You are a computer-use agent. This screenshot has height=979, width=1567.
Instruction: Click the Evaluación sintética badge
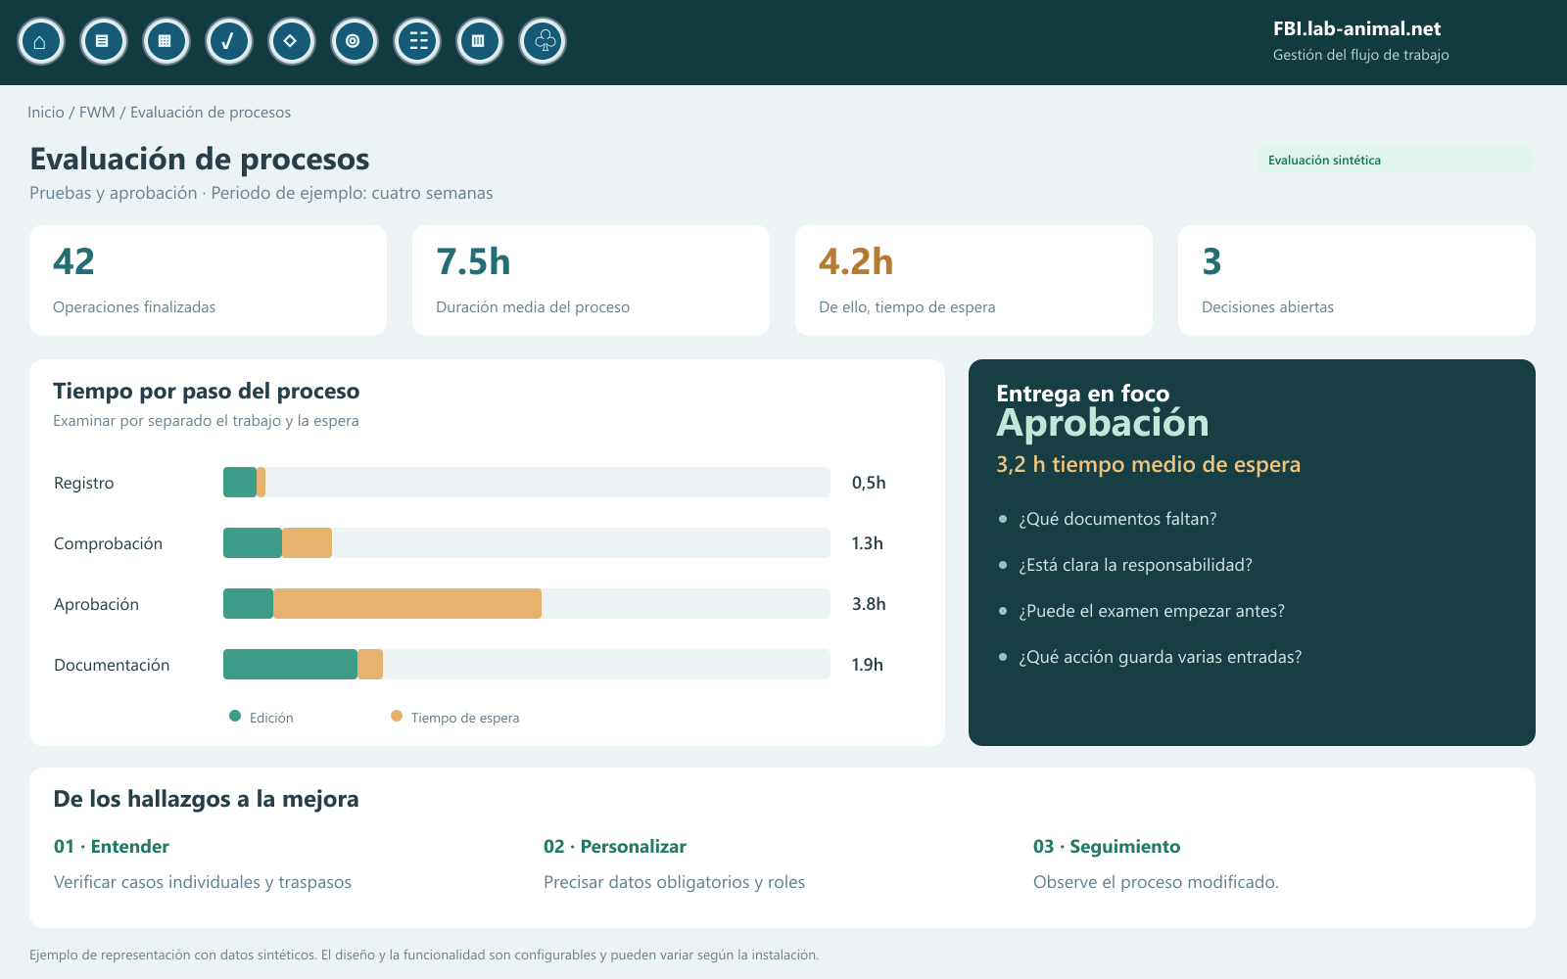[x=1396, y=160]
